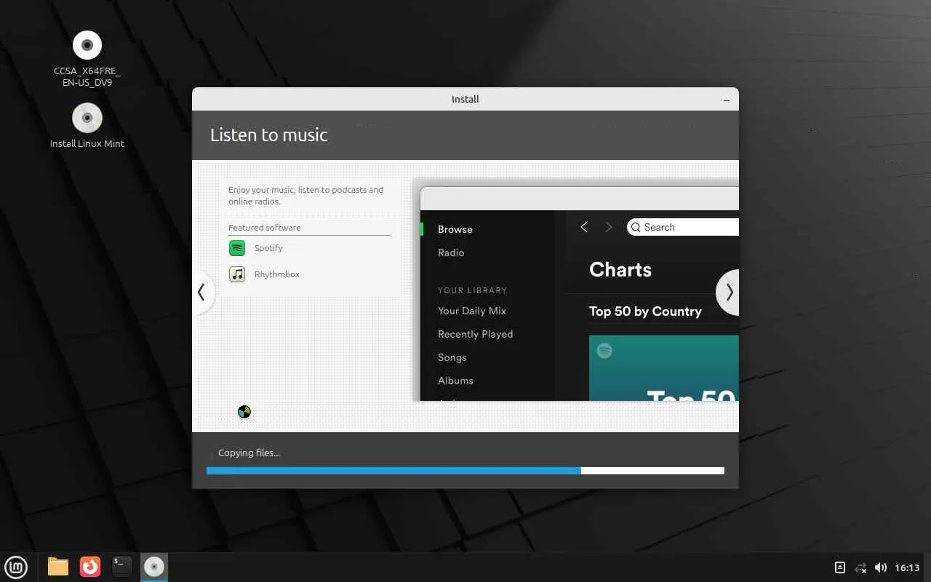The width and height of the screenshot is (931, 582).
Task: Open the Linux Mint menu in the taskbar
Action: click(x=17, y=567)
